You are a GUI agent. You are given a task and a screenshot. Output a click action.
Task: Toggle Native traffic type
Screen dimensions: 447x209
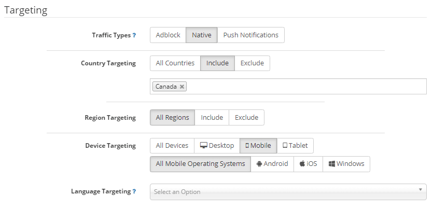[202, 35]
